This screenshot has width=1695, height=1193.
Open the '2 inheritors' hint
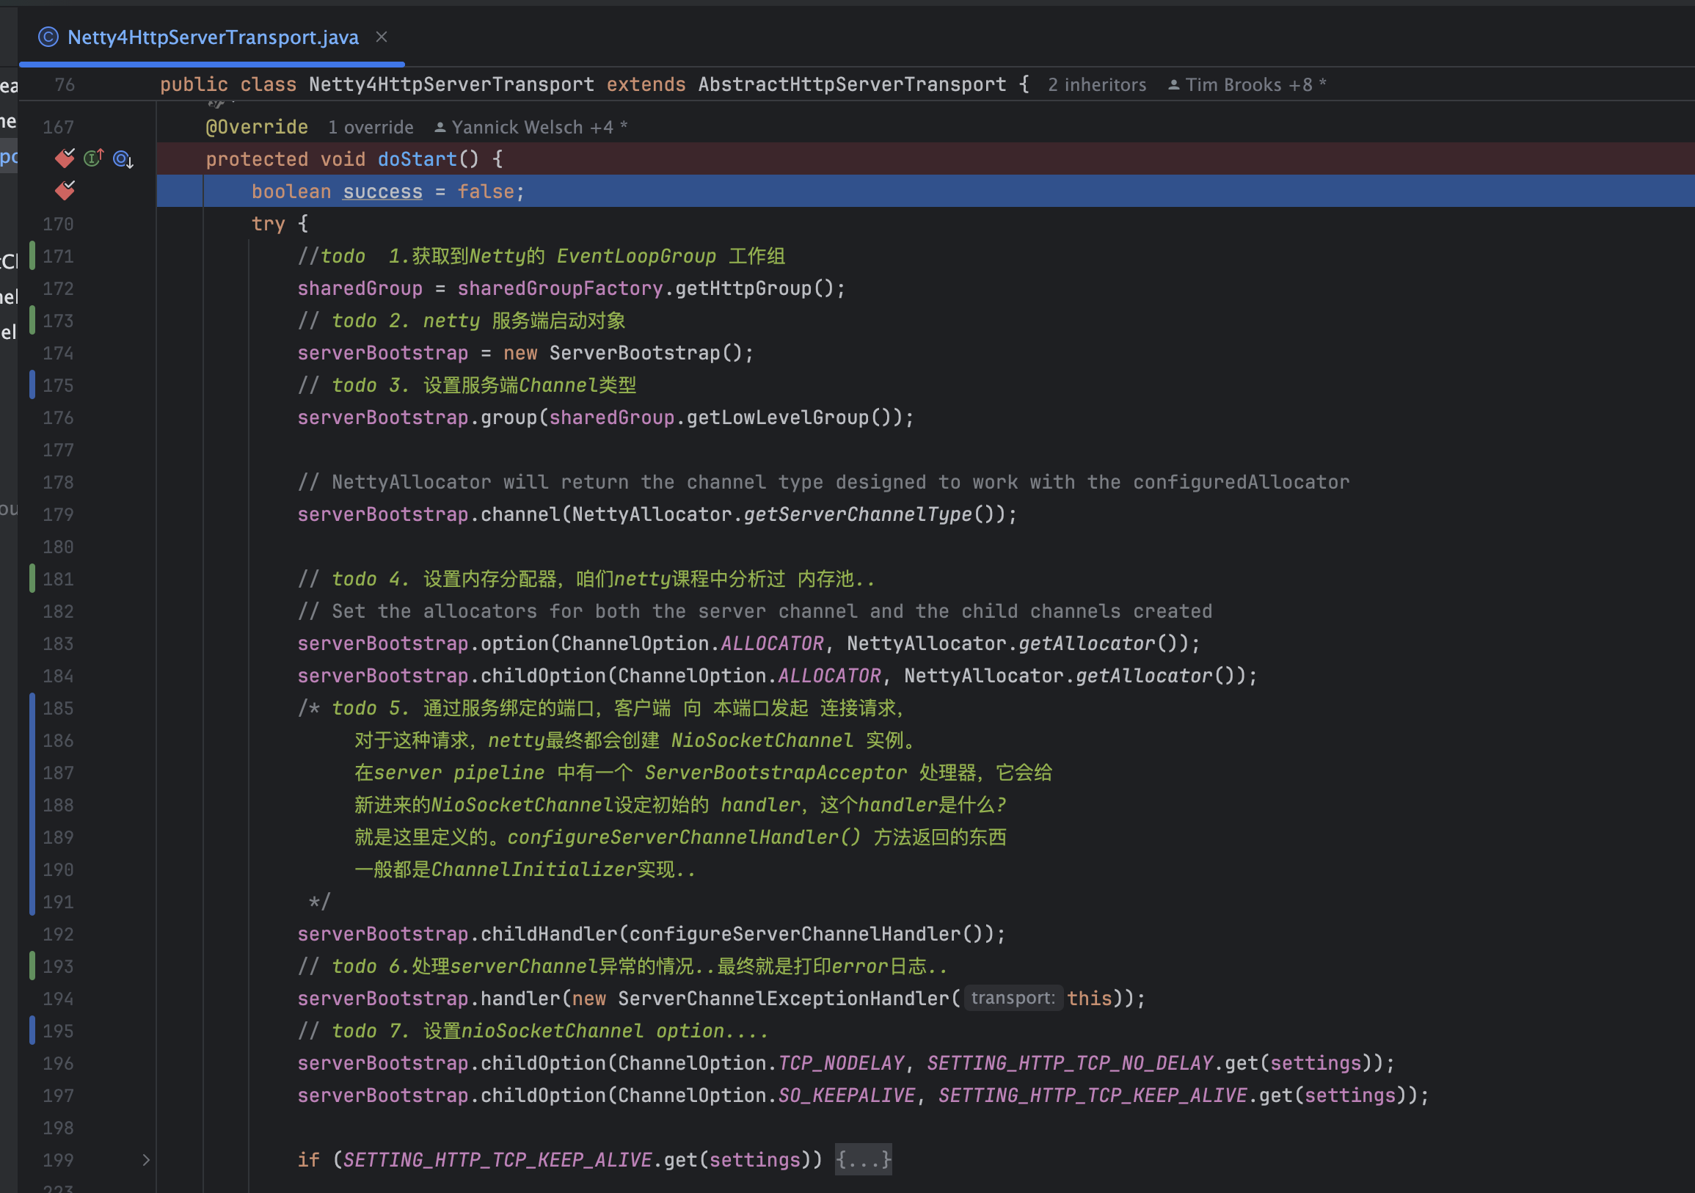pyautogui.click(x=1097, y=85)
